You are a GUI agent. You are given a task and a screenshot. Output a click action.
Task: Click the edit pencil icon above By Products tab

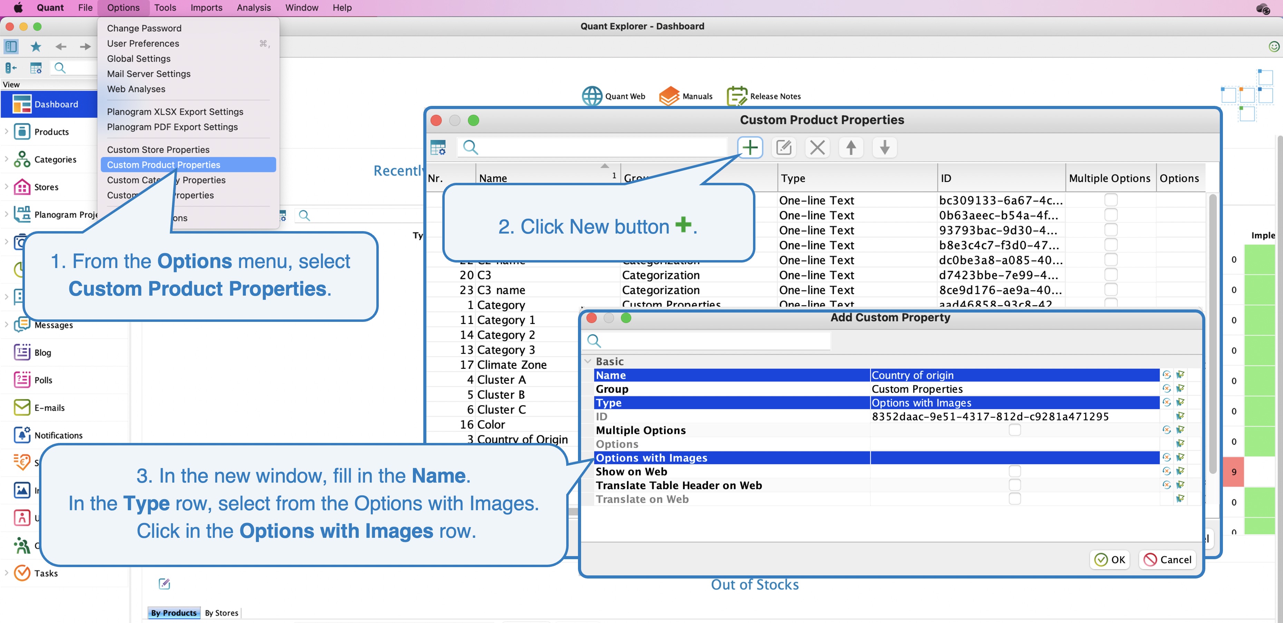[164, 584]
